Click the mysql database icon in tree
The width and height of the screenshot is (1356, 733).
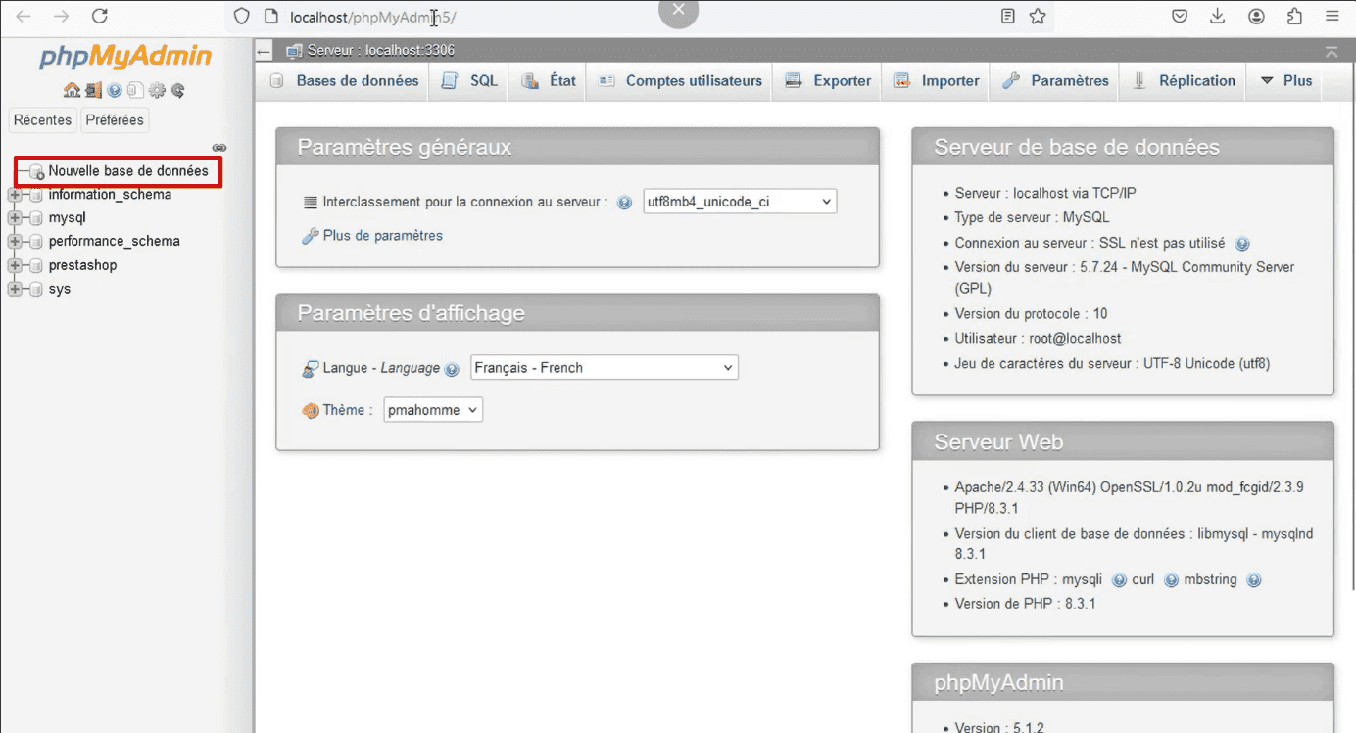36,218
